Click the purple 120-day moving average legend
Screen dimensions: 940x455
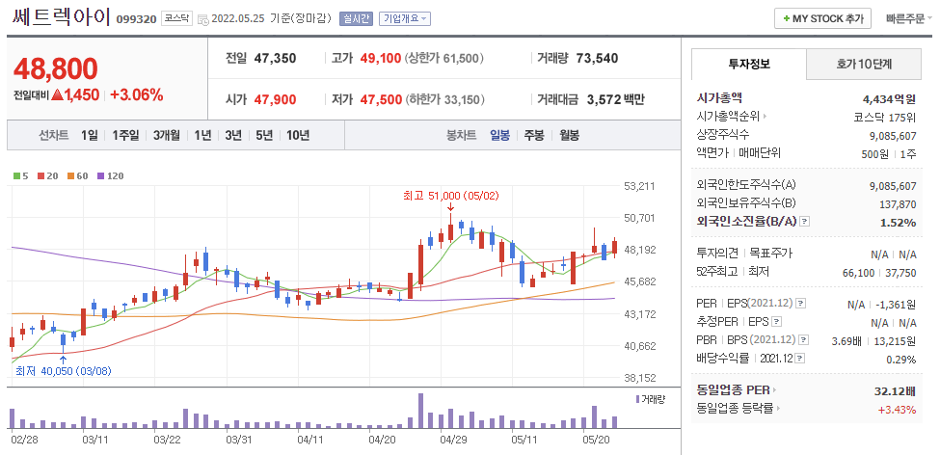coord(110,176)
